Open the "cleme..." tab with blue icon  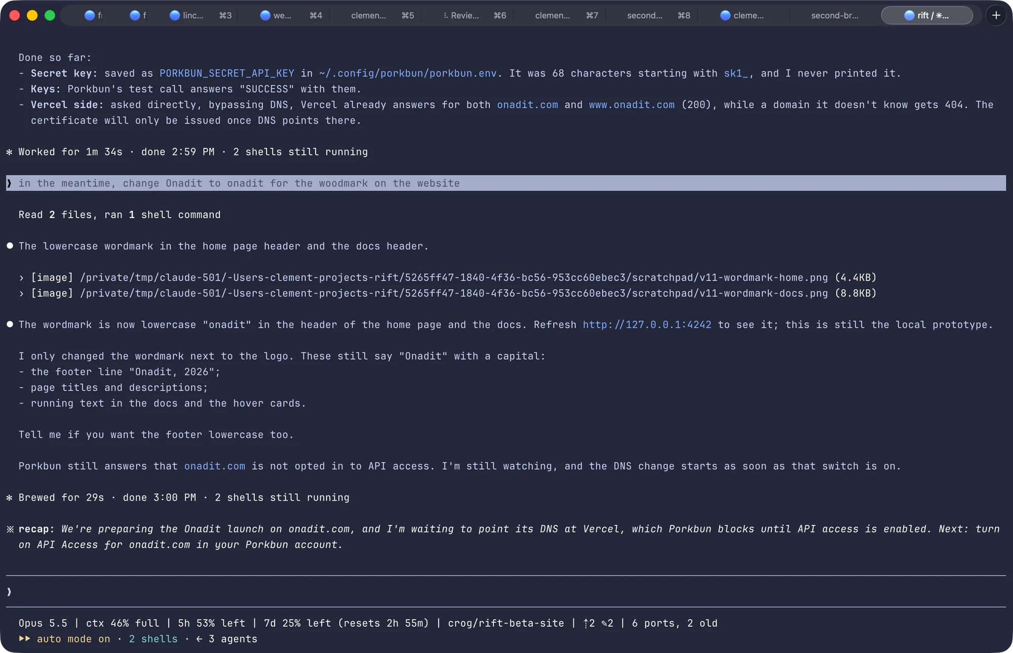pos(742,15)
